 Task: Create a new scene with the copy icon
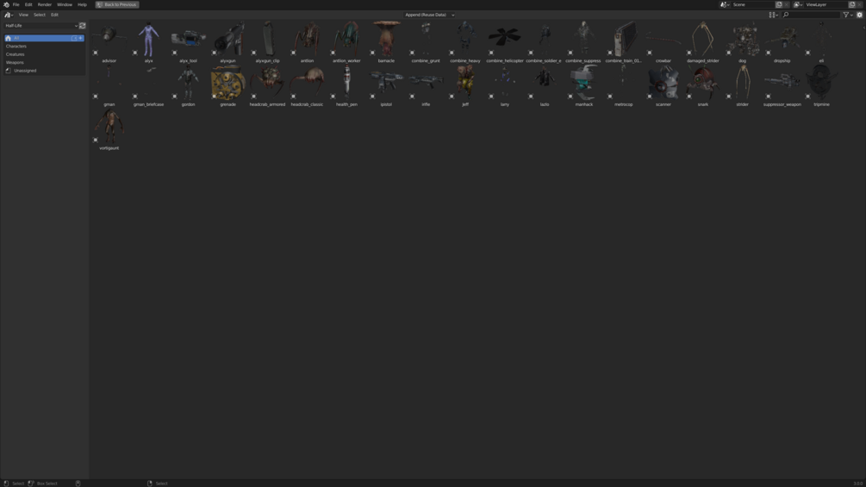point(779,4)
